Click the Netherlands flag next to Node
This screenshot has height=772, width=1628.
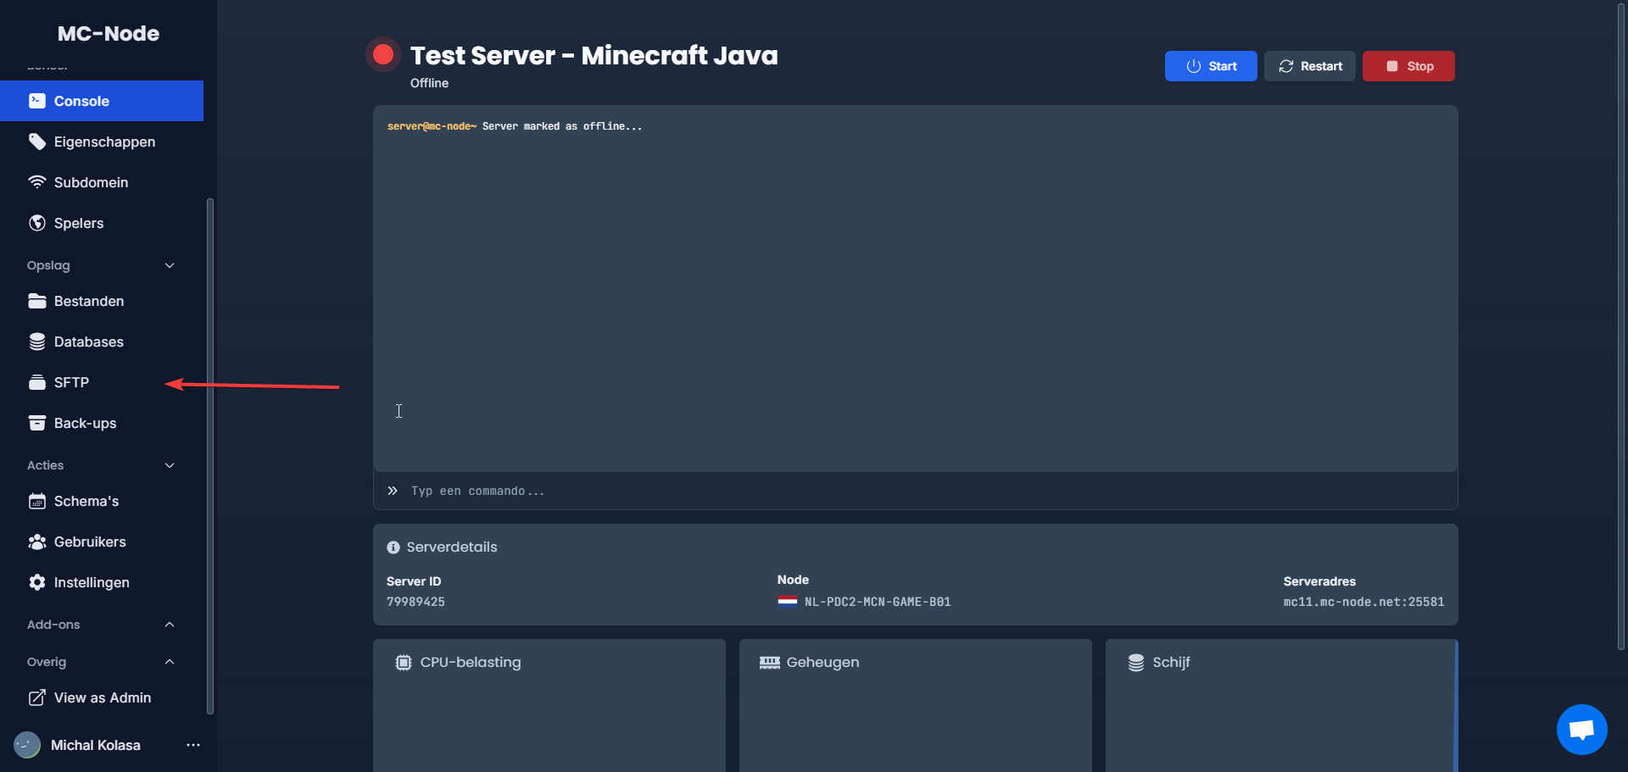(x=788, y=602)
